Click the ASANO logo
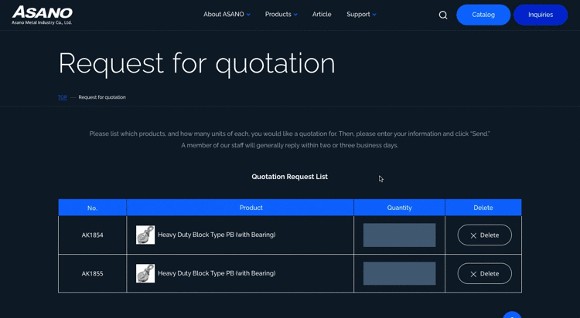 point(43,15)
